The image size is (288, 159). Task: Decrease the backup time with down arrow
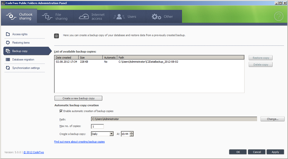click(x=131, y=135)
